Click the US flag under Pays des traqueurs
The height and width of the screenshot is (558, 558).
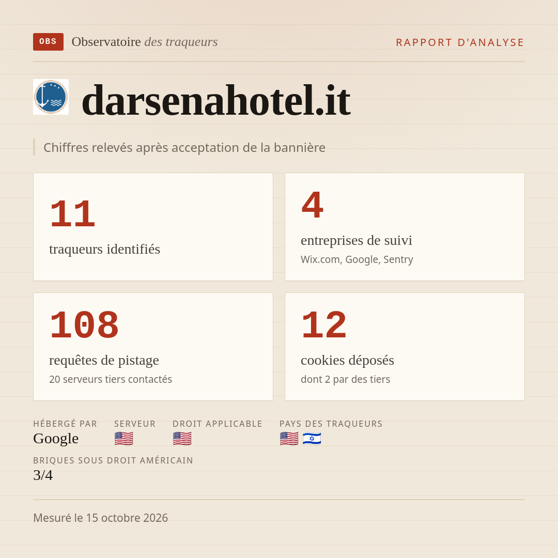point(289,439)
